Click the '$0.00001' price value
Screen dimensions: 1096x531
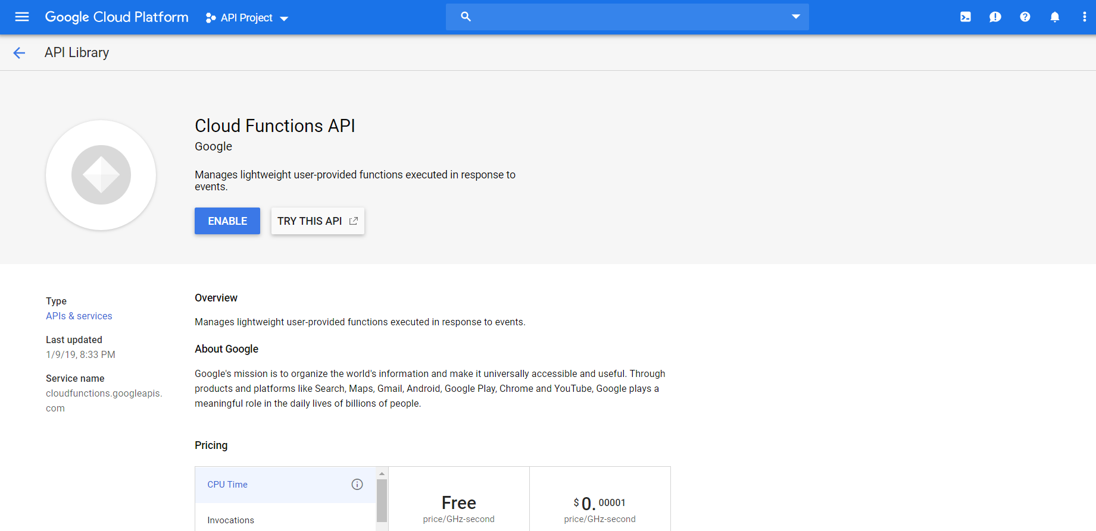[599, 504]
